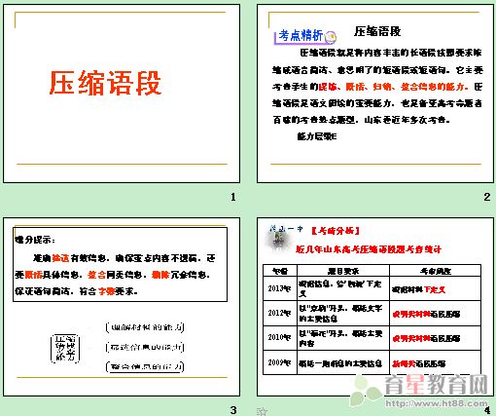Click the 题目要求 table header
496x416 pixels.
(343, 271)
